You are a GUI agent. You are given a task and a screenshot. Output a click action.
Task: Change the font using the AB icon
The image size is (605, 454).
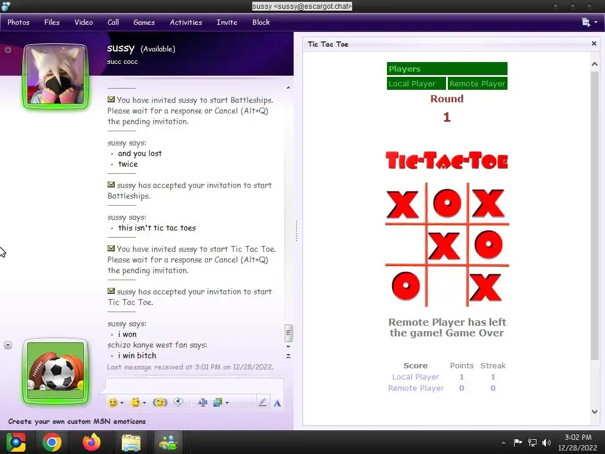(202, 403)
